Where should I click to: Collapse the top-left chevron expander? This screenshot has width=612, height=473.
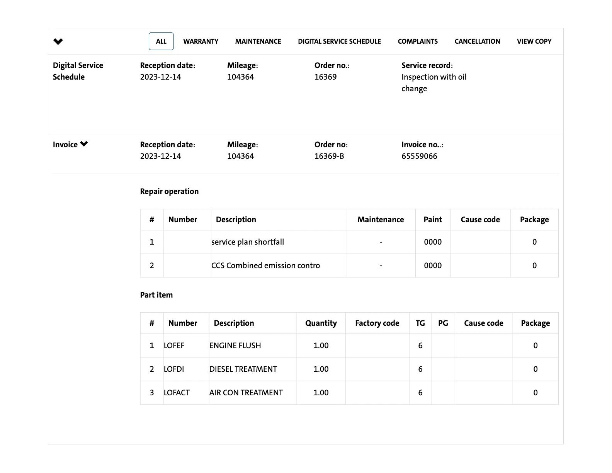click(58, 41)
